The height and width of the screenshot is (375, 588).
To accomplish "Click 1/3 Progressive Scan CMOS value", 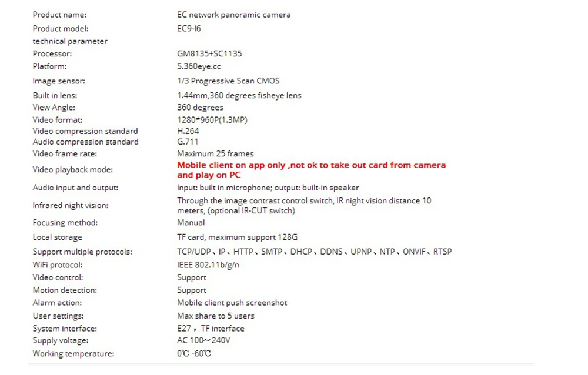I will [228, 81].
